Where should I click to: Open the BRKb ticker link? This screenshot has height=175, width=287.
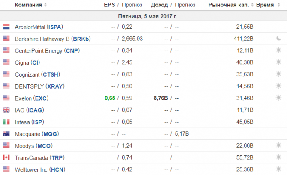(x=81, y=39)
